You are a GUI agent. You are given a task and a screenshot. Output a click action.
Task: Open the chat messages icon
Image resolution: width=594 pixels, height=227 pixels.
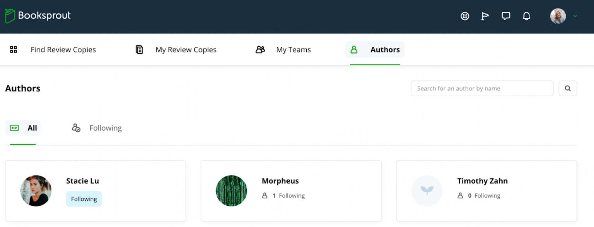[x=506, y=16]
